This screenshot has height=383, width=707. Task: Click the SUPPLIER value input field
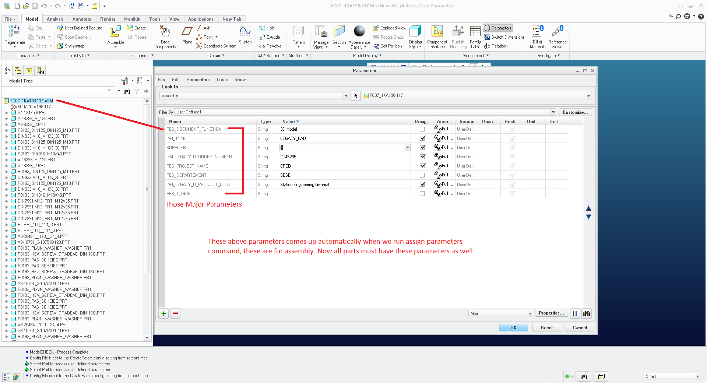coord(342,148)
